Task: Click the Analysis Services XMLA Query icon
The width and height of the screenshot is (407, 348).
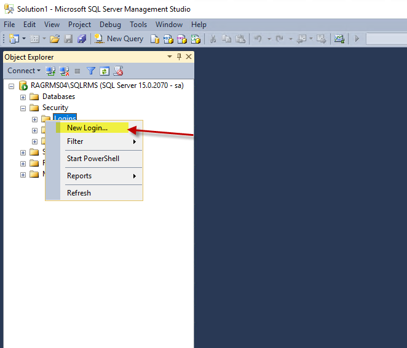Action: click(x=196, y=39)
